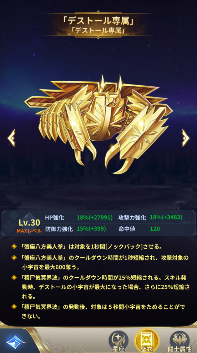The image size is (197, 353).
Task: Tap the 闘士属性 tab label
Action: click(180, 349)
